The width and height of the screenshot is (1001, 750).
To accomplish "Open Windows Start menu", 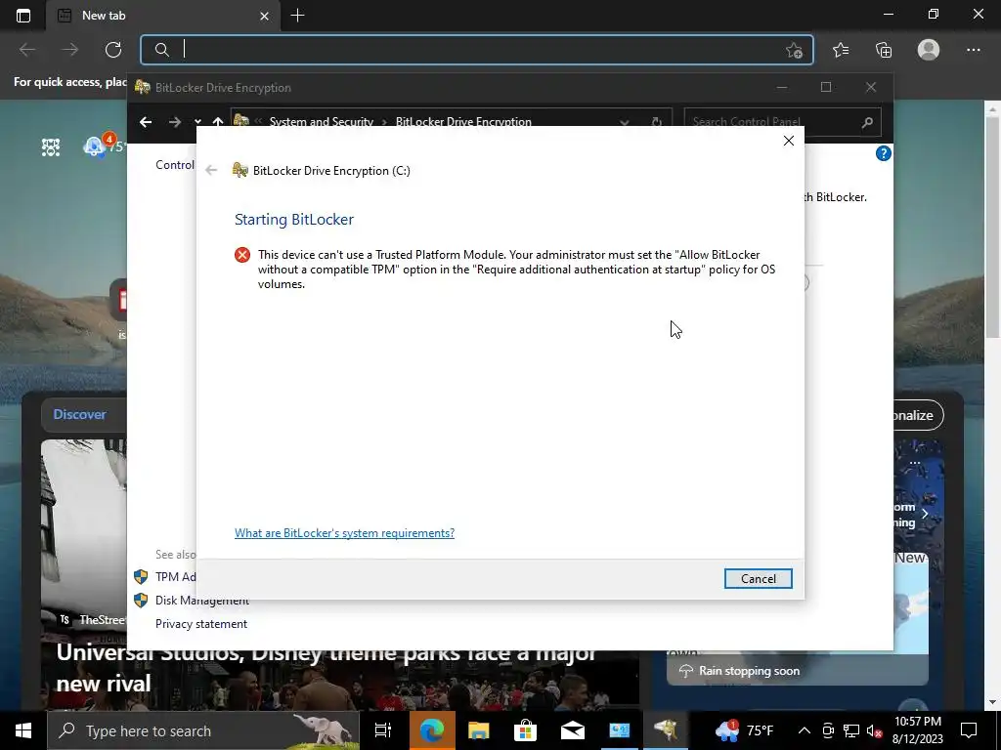I will [x=23, y=730].
